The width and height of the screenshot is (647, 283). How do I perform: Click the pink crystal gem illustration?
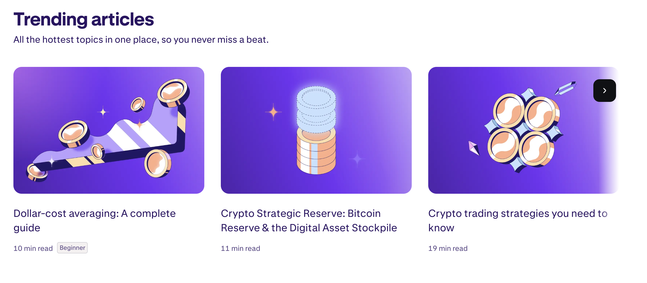(474, 148)
